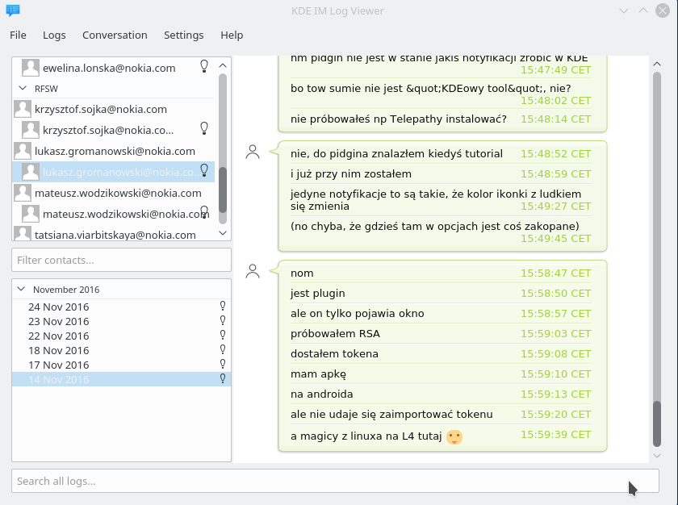Click avatar of nested mateusz.wodzikowski entry
Viewport: 678px width, 505px height.
point(31,214)
